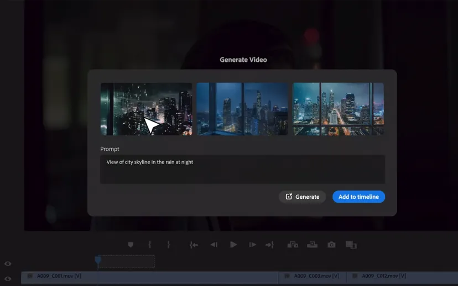Click the Add Marker icon
Viewport: 458px width, 286px height.
(131, 245)
